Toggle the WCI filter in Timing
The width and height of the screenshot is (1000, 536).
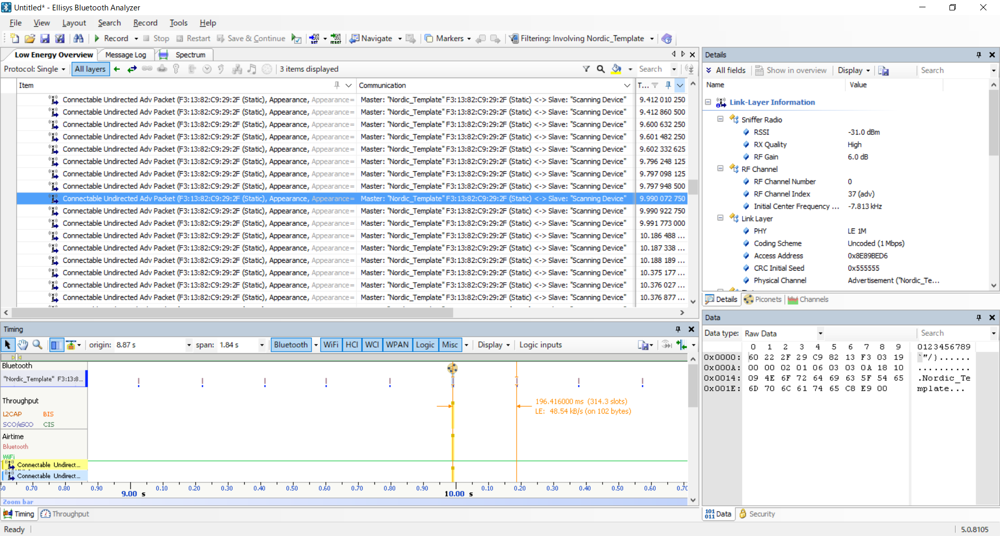coord(372,344)
